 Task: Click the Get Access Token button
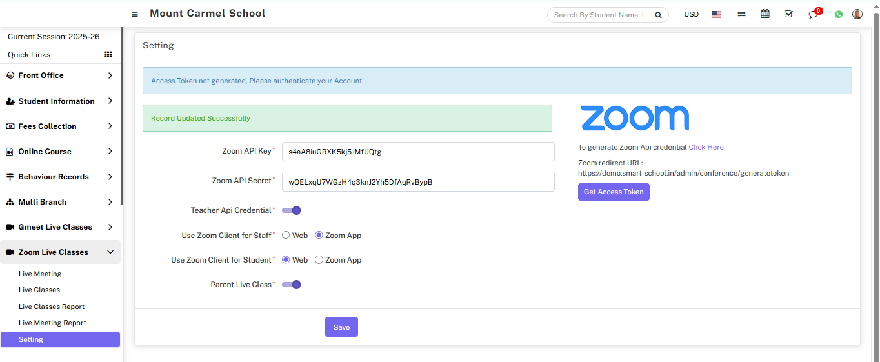click(614, 192)
